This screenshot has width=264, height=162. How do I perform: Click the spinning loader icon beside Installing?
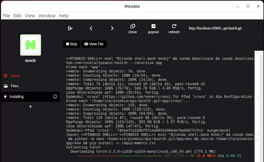click(x=55, y=96)
